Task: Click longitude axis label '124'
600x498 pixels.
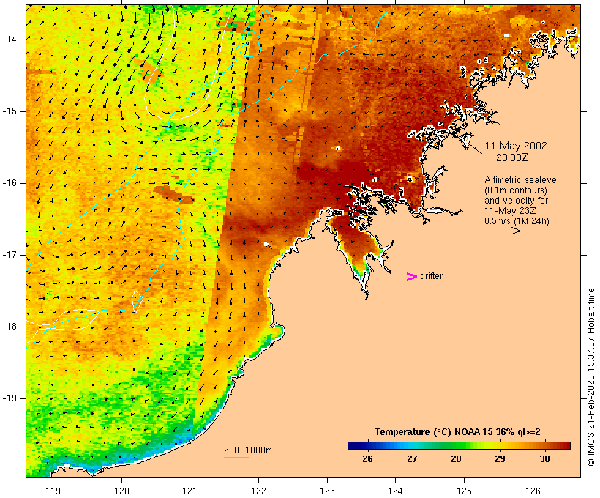Action: [396, 491]
